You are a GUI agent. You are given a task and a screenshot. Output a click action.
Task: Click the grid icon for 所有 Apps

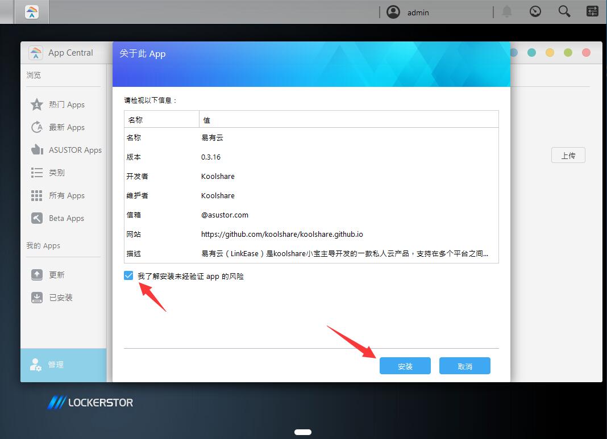[x=37, y=195]
